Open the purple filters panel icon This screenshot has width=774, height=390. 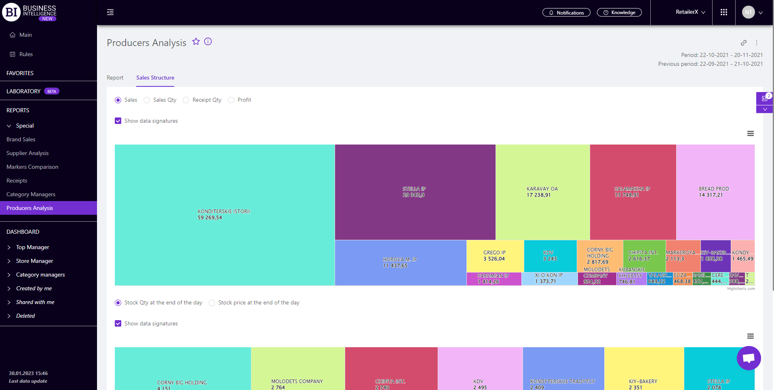pos(764,98)
